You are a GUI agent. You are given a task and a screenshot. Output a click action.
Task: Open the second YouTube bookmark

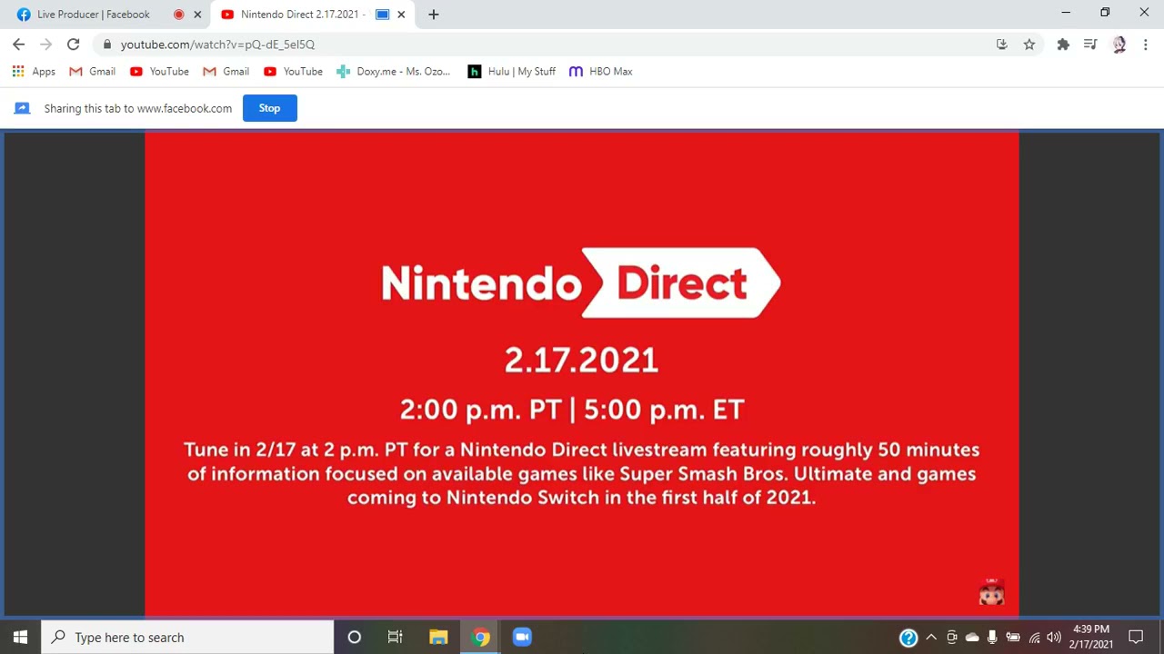(x=293, y=71)
